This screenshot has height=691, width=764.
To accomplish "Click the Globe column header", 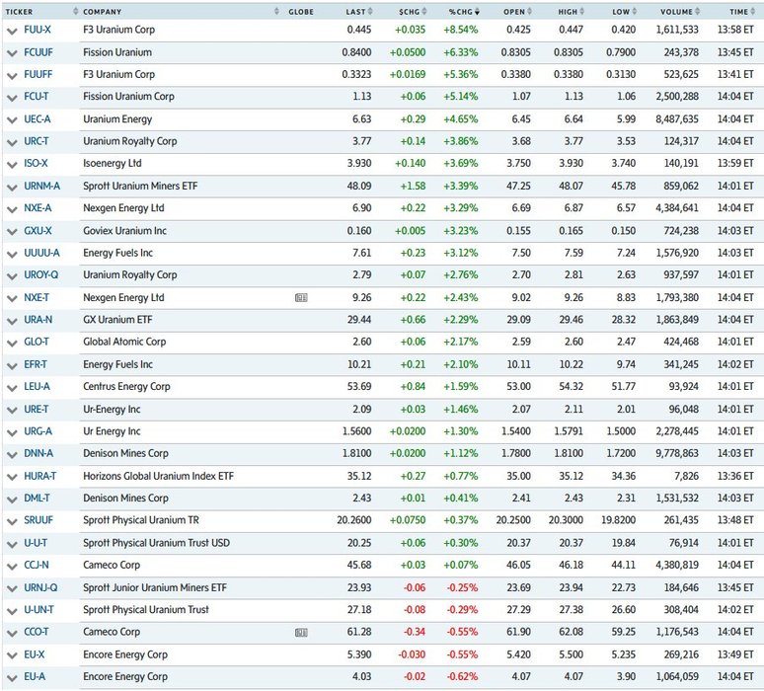I will point(301,11).
